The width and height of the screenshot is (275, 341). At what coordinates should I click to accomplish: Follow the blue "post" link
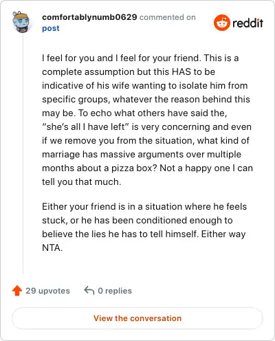coord(51,28)
